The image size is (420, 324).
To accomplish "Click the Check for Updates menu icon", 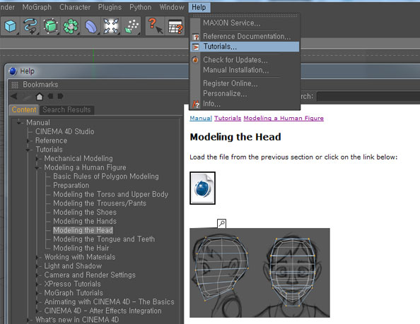I will click(195, 59).
